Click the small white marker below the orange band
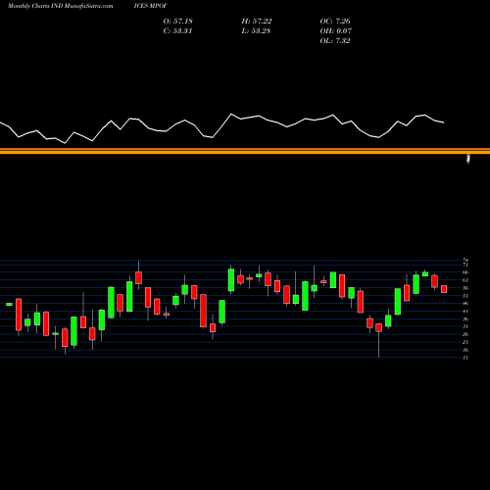This screenshot has width=490, height=490. click(x=468, y=159)
